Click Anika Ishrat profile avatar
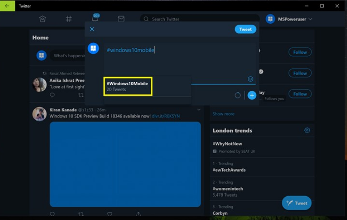This screenshot has height=220, width=347. tap(40, 84)
